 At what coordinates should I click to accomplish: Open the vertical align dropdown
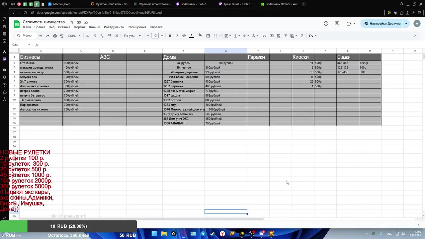(x=237, y=36)
